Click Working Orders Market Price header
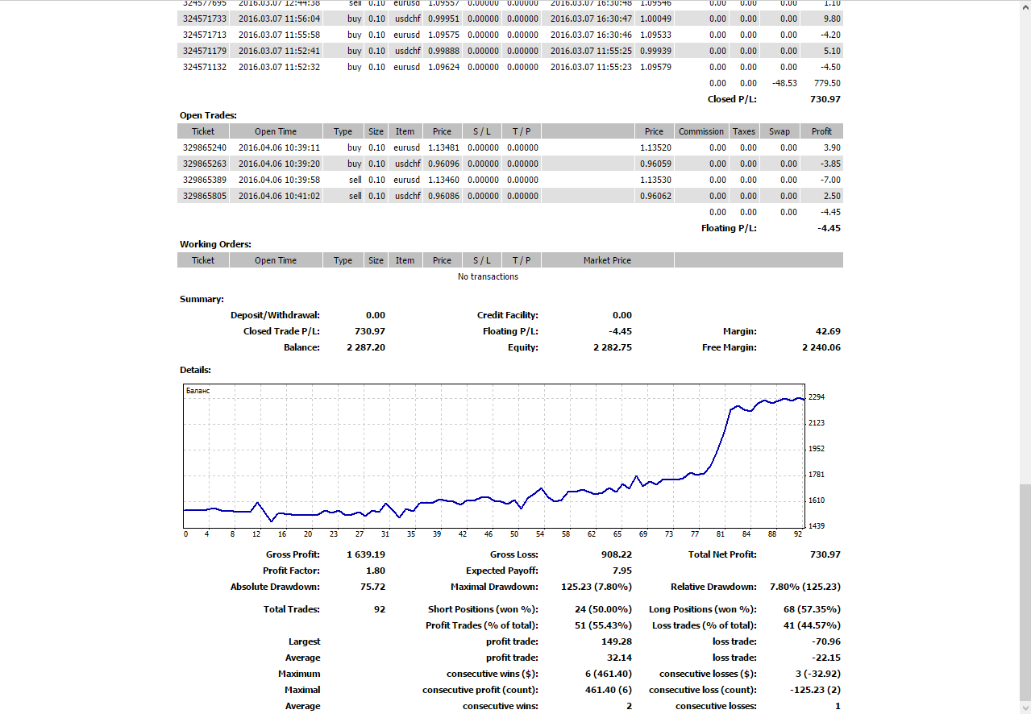The width and height of the screenshot is (1031, 714). [x=608, y=260]
